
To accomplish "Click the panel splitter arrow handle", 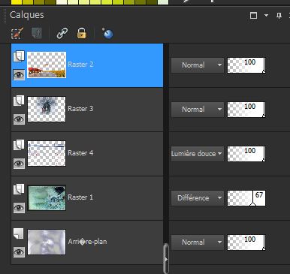I will 166,259.
